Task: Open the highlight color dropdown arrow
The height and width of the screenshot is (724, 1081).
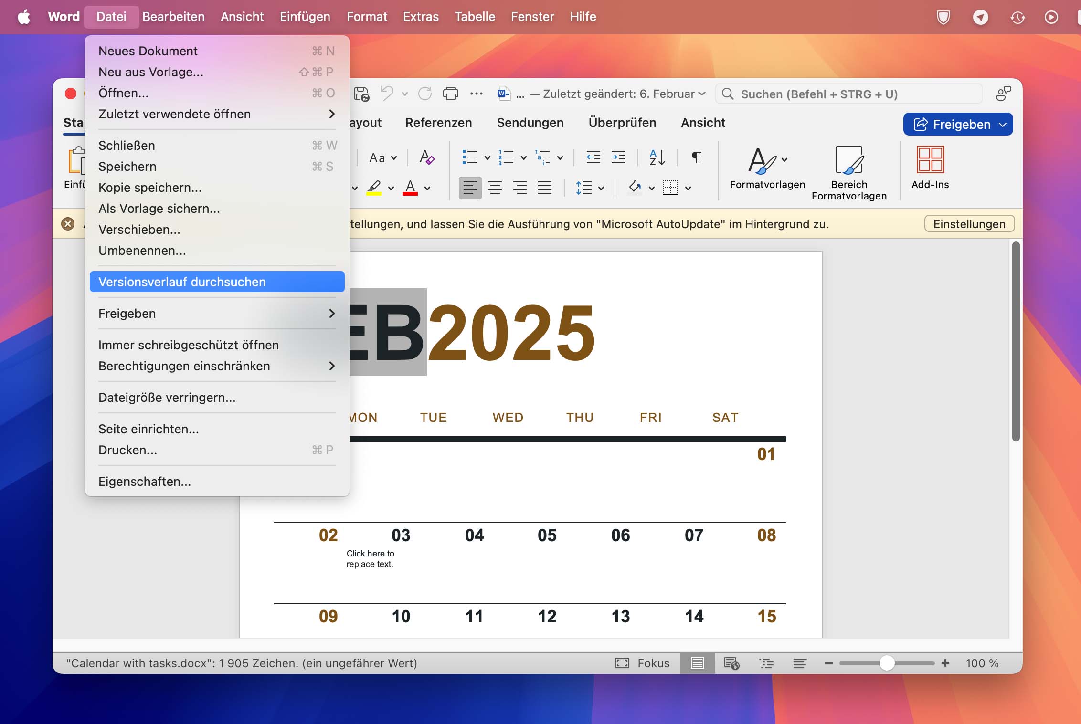Action: click(391, 188)
